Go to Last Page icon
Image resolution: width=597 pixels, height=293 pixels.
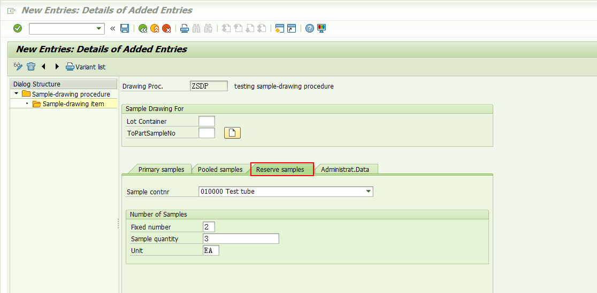[x=262, y=28]
